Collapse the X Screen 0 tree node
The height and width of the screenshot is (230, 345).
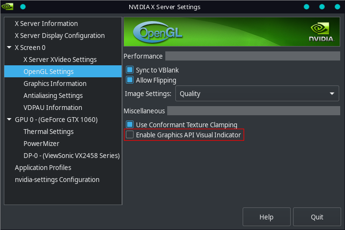(x=9, y=48)
